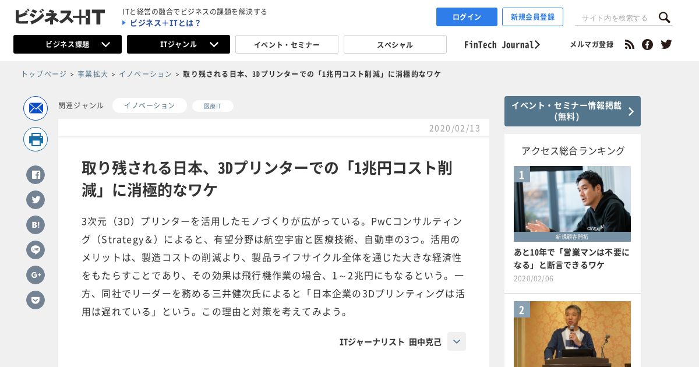This screenshot has width=699, height=367.
Task: Click the ranking date 2020/02/06
Action: (534, 278)
